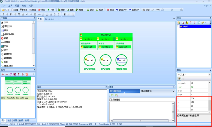Click the align-left icon in alignment toolbar
The height and width of the screenshot is (127, 212).
[11, 14]
